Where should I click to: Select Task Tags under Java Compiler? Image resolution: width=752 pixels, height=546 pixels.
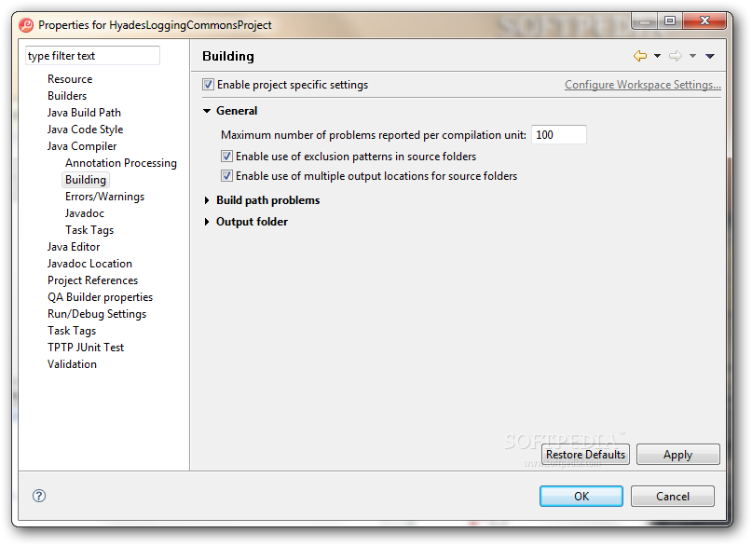click(89, 230)
